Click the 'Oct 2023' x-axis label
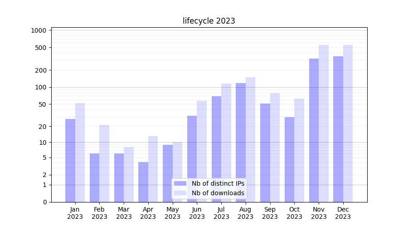This screenshot has height=227, width=408. 294,213
